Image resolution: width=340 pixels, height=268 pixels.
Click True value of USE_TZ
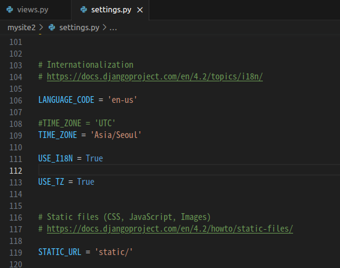(86, 182)
